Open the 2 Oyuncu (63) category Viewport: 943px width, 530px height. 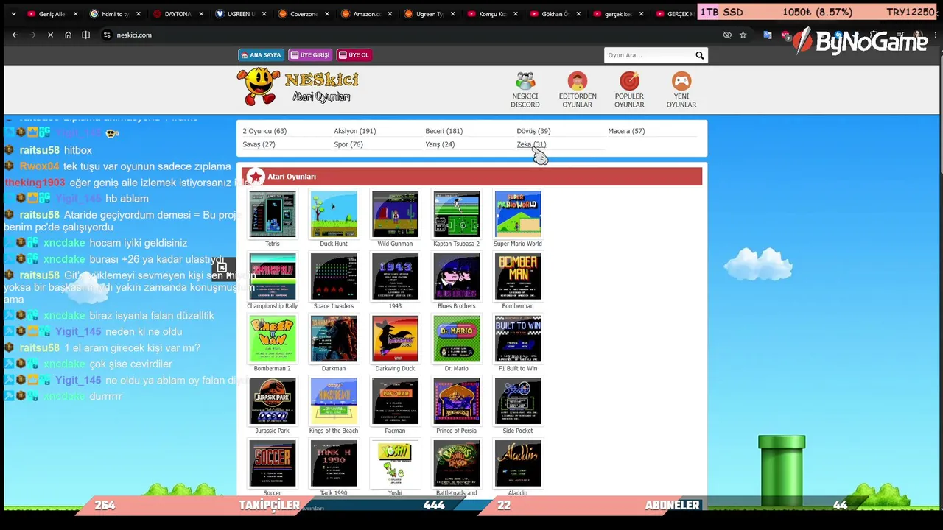click(x=264, y=131)
